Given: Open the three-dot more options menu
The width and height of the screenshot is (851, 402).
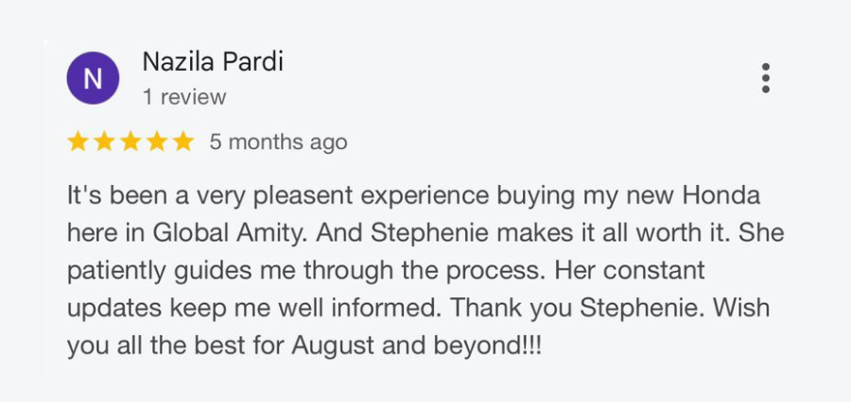Looking at the screenshot, I should pyautogui.click(x=766, y=78).
